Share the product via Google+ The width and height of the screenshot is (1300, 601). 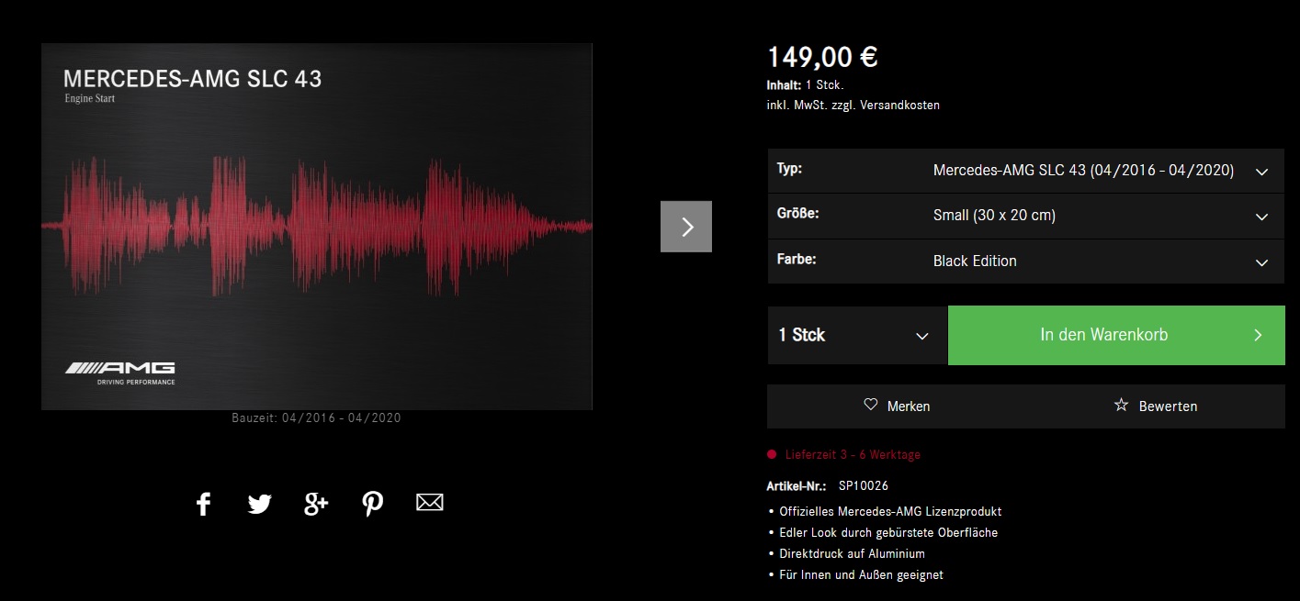[x=315, y=503]
